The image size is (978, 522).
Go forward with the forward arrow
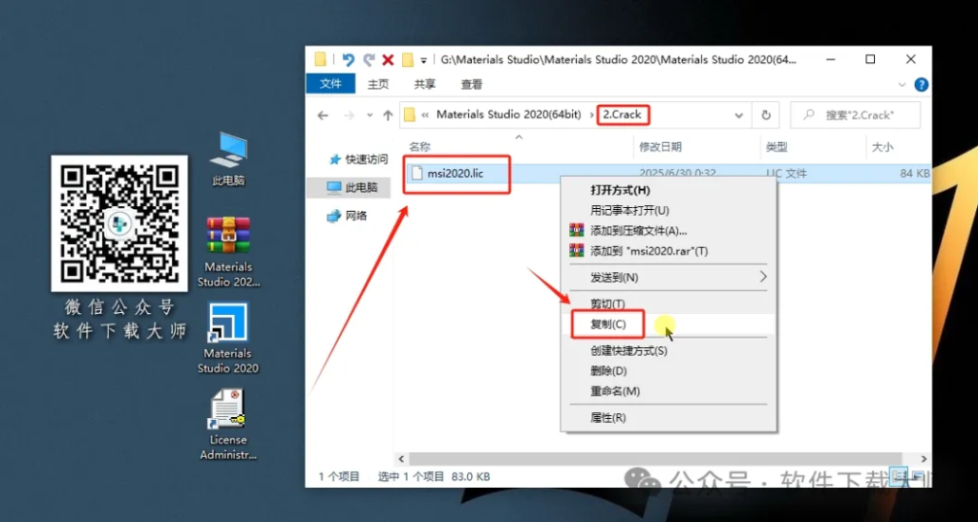click(348, 115)
